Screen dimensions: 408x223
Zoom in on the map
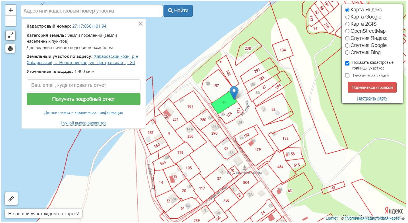click(x=11, y=10)
